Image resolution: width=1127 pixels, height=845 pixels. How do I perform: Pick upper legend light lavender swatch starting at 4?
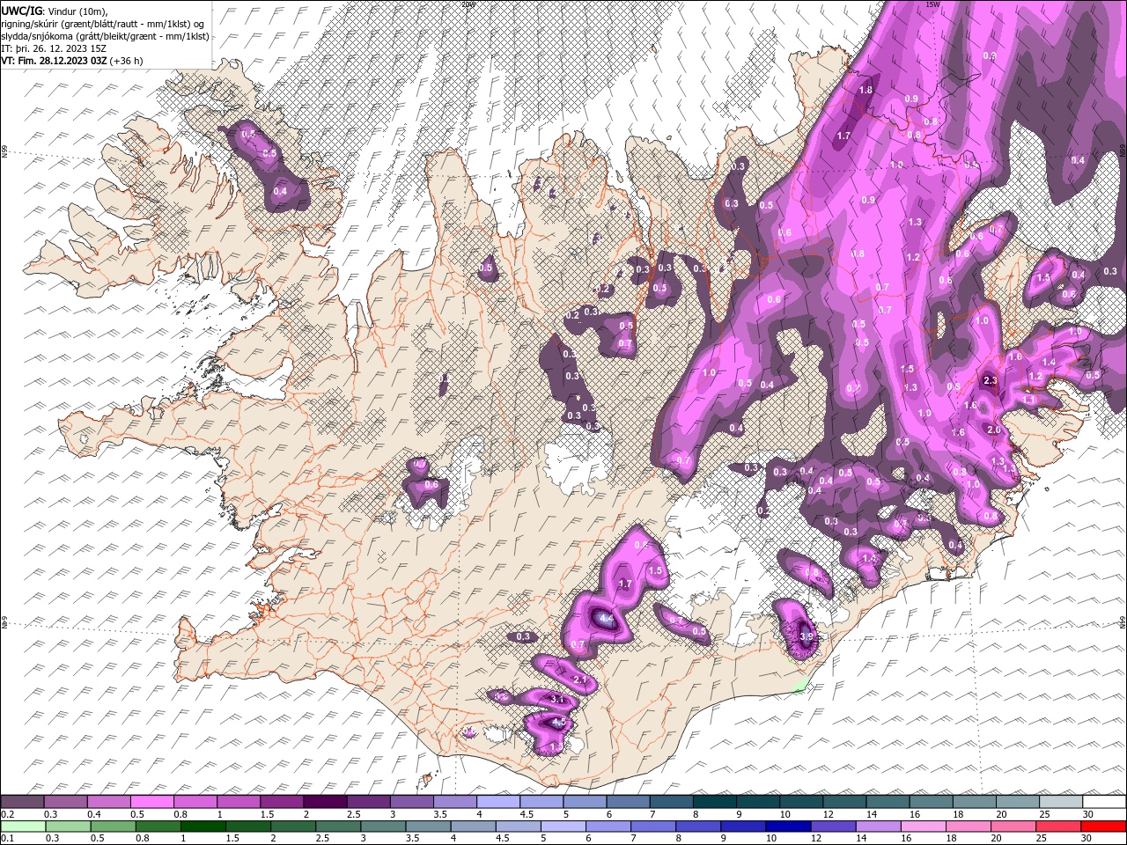click(x=497, y=802)
